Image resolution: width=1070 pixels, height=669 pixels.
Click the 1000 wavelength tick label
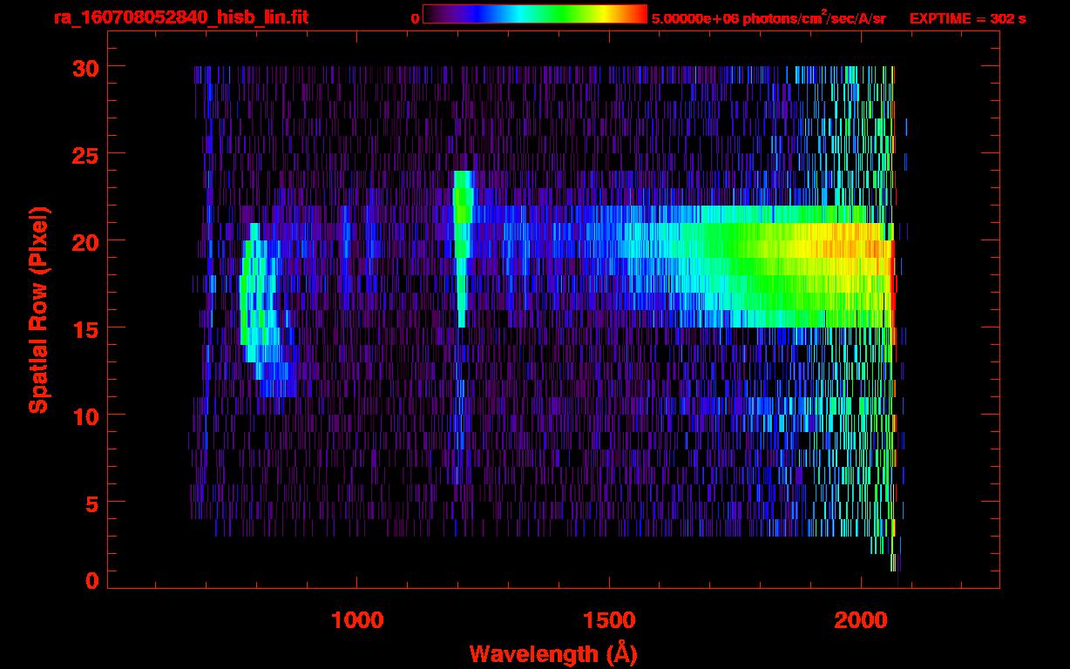coord(357,620)
